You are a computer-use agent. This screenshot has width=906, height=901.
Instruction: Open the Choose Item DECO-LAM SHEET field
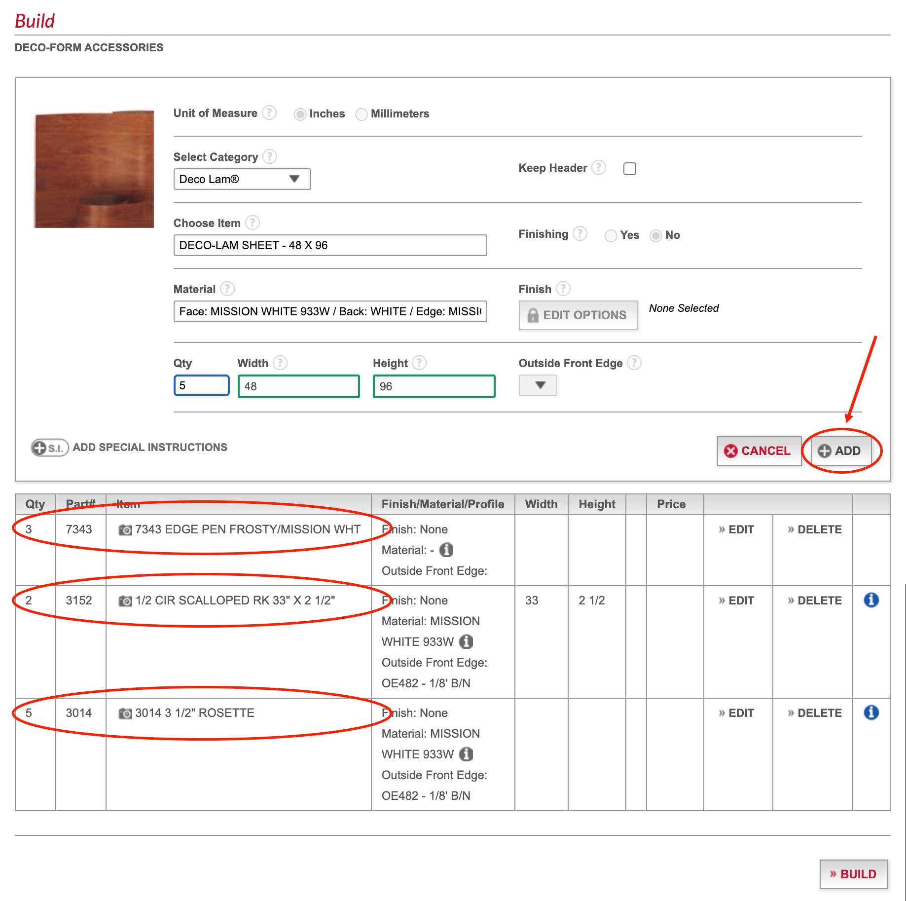click(x=330, y=245)
